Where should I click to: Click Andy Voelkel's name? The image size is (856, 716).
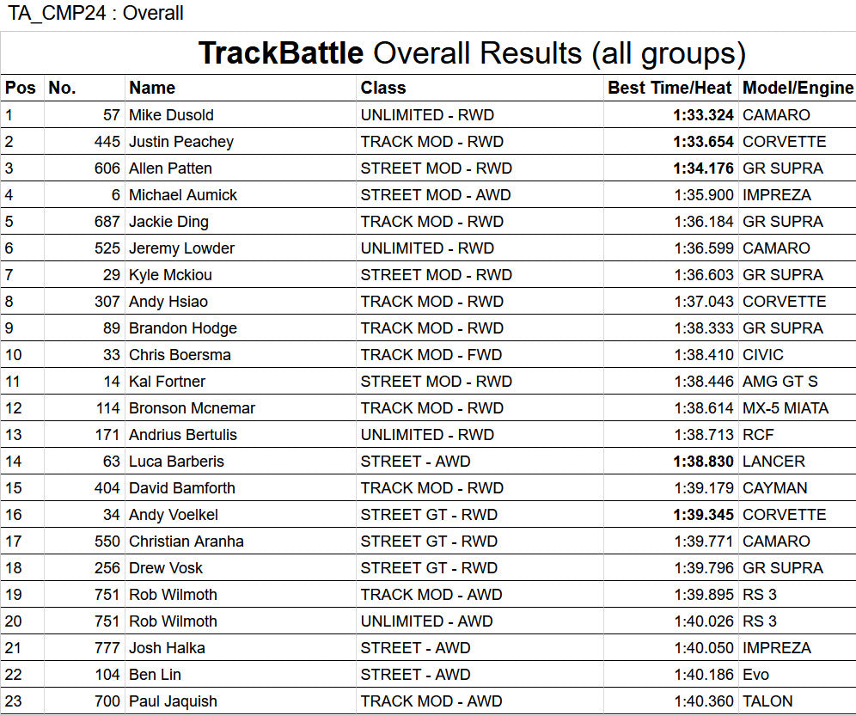point(173,515)
